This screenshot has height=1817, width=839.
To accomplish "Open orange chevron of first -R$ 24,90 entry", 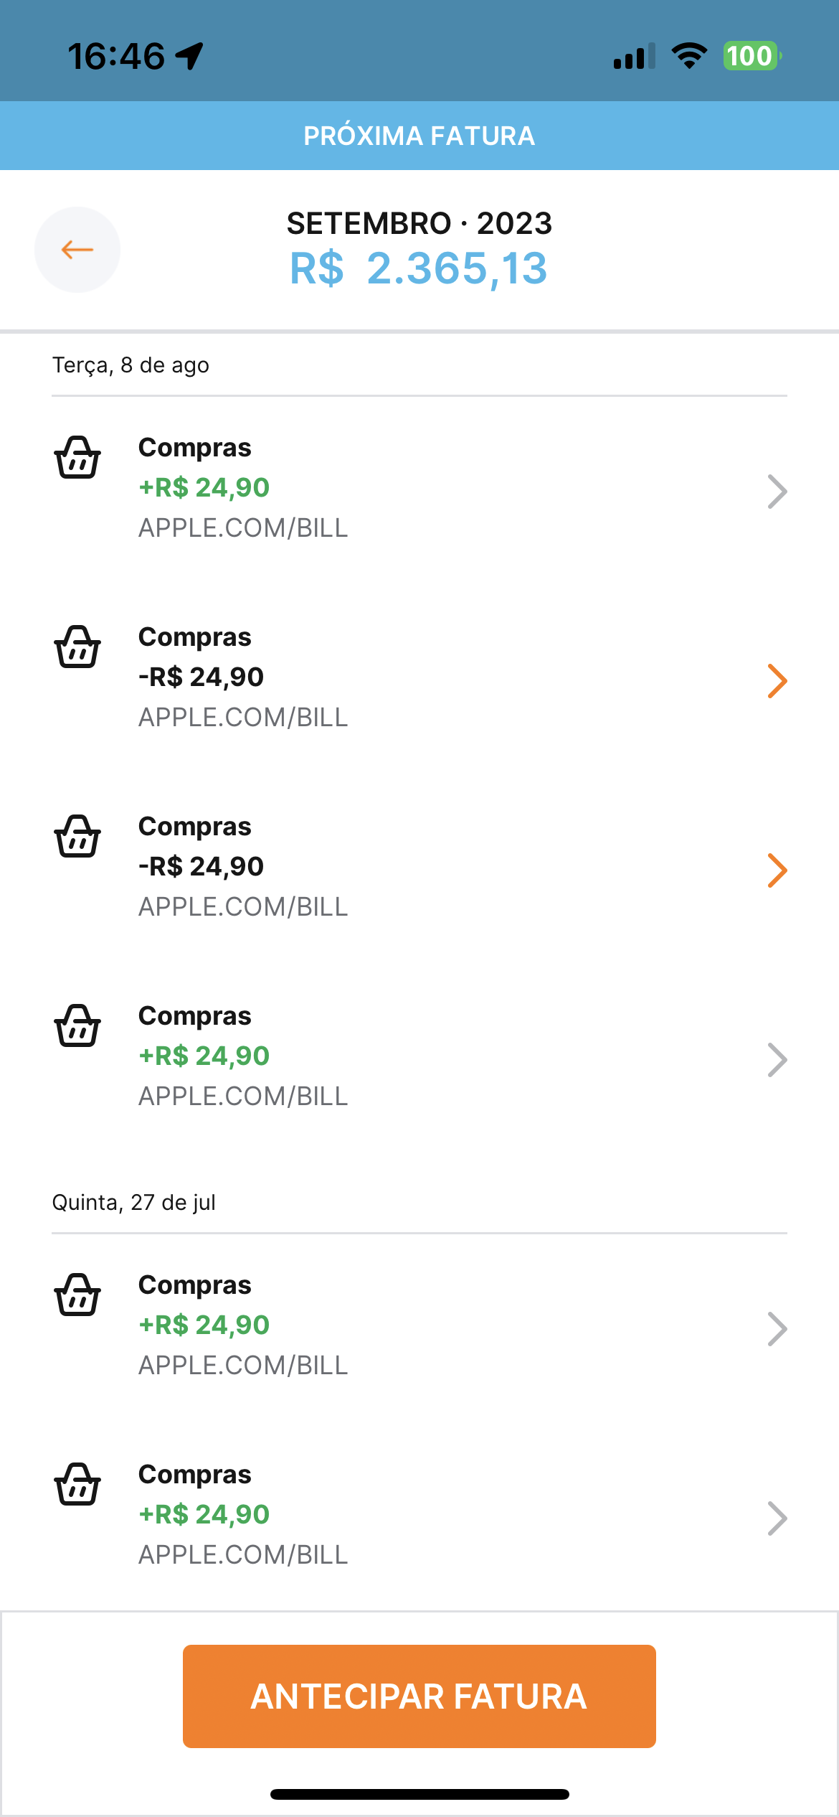I will click(777, 681).
